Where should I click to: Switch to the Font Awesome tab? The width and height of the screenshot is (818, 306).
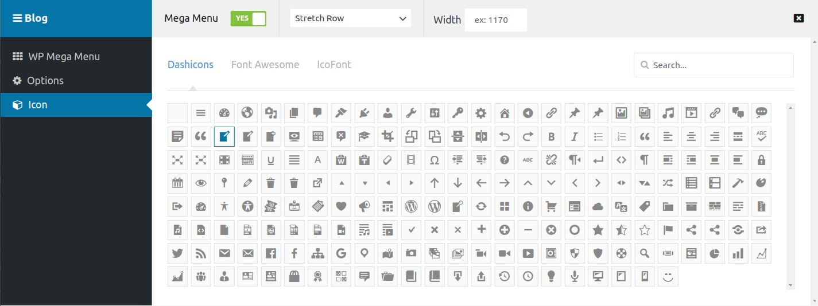265,65
